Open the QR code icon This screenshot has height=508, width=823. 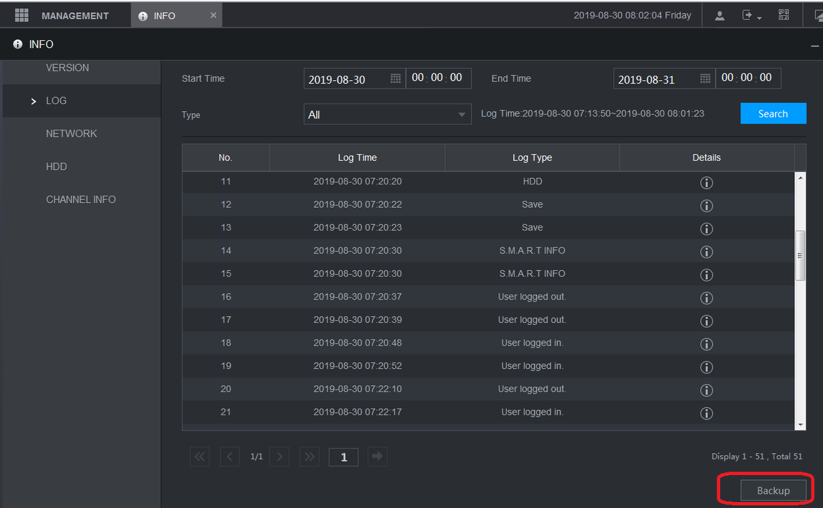coord(784,15)
